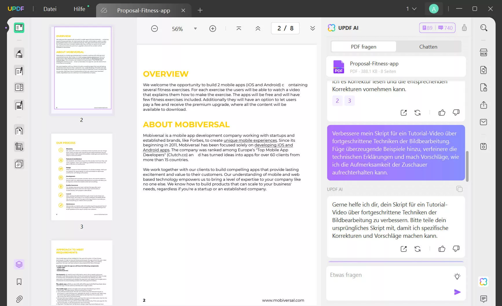Screen dimensions: 502x306
Task: Open the Fill and Sign form tool
Action: [19, 105]
